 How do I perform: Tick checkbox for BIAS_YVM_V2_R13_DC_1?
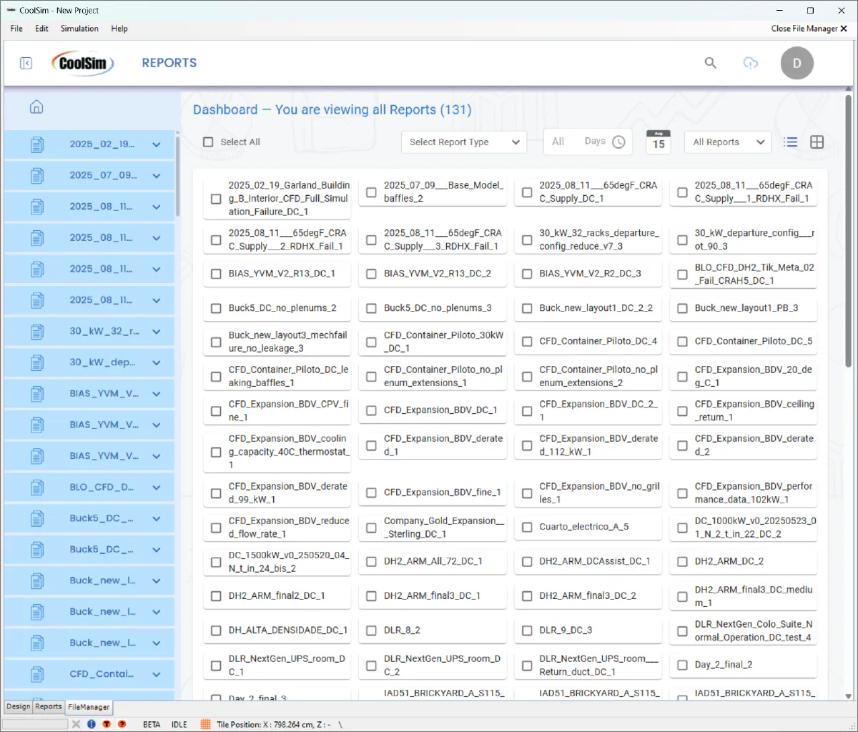[216, 274]
